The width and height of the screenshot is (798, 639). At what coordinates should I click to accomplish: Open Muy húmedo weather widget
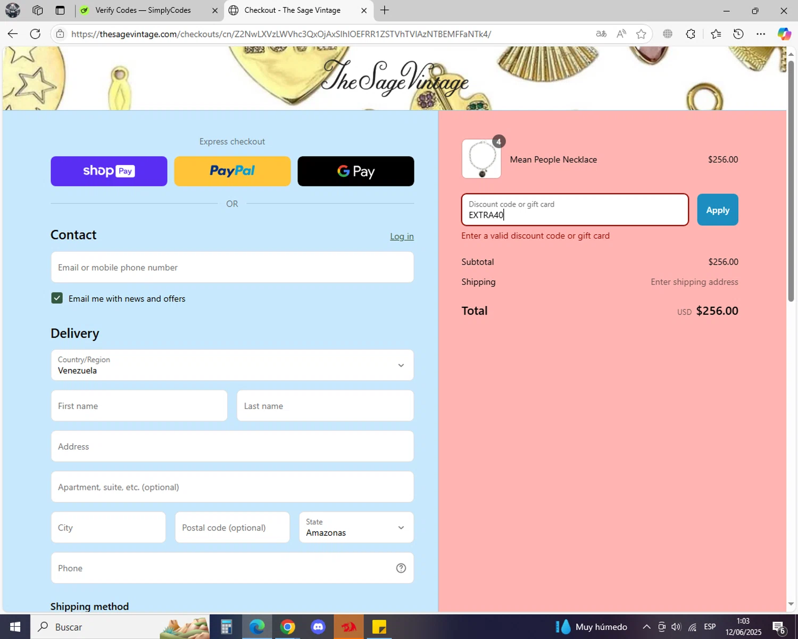[x=592, y=627]
